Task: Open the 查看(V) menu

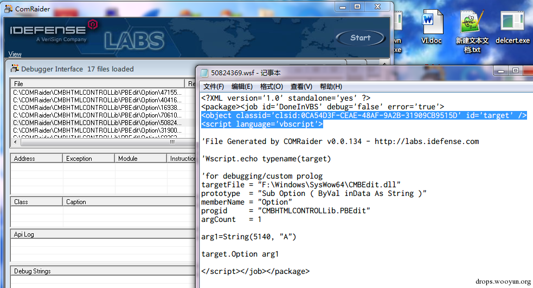Action: 301,87
